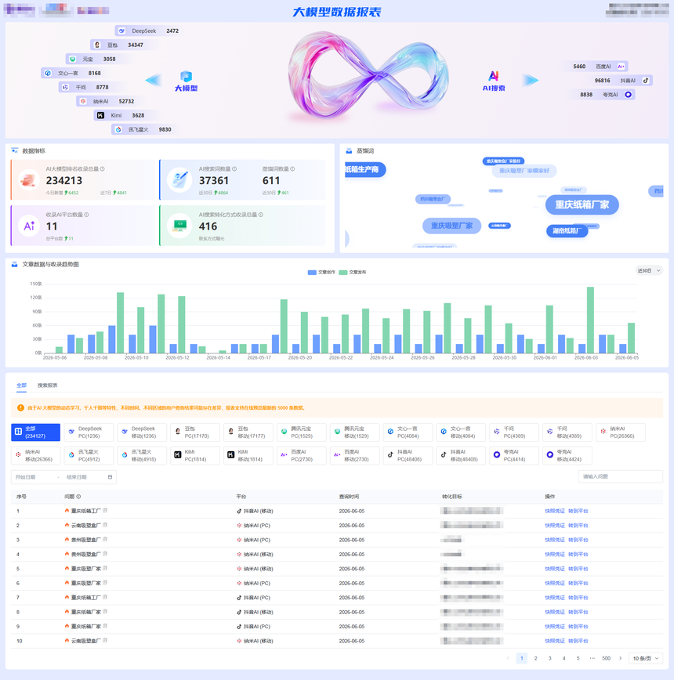The image size is (674, 680).
Task: Switch to the 全部 tab
Action: click(x=21, y=385)
